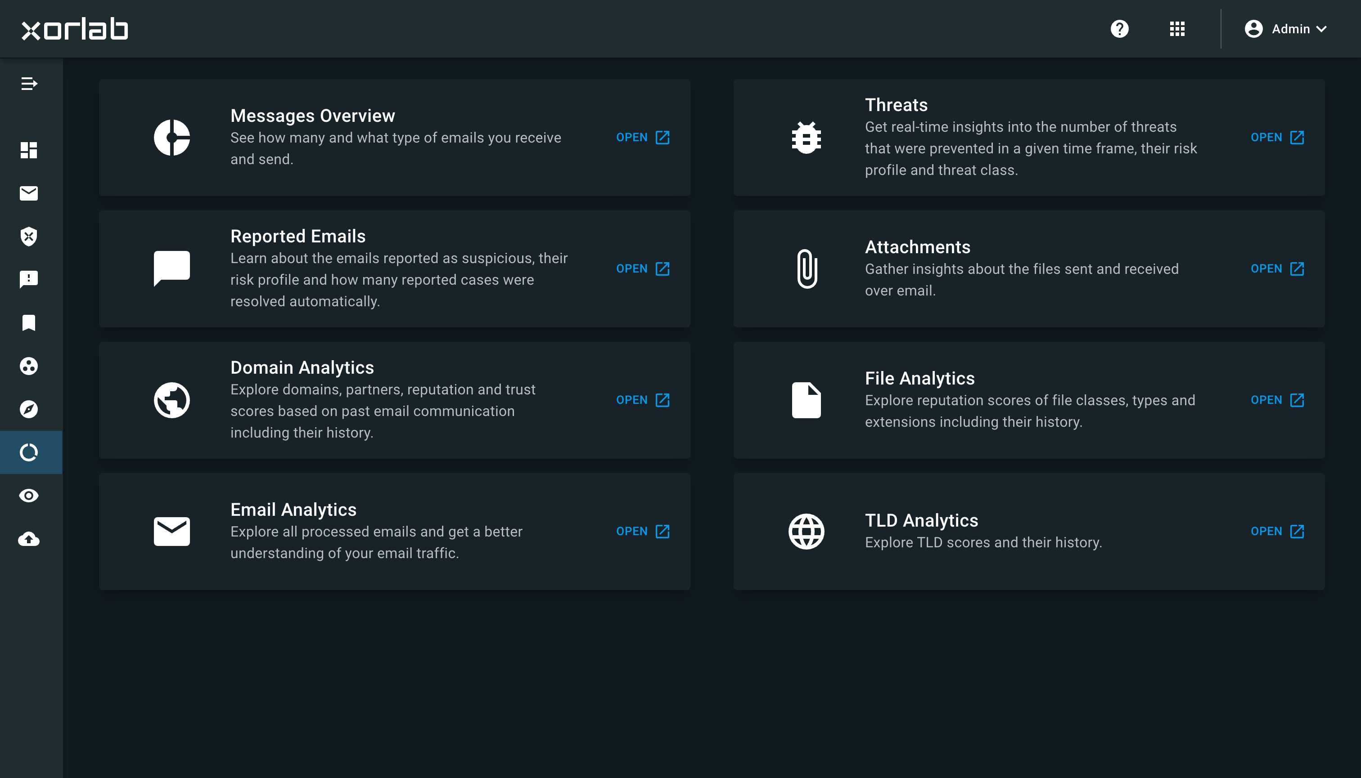Expand the sidebar navigation menu
Image resolution: width=1361 pixels, height=778 pixels.
click(x=29, y=84)
